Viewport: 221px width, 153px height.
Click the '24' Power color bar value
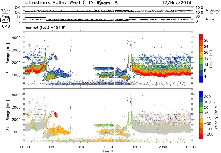[x=206, y=46]
